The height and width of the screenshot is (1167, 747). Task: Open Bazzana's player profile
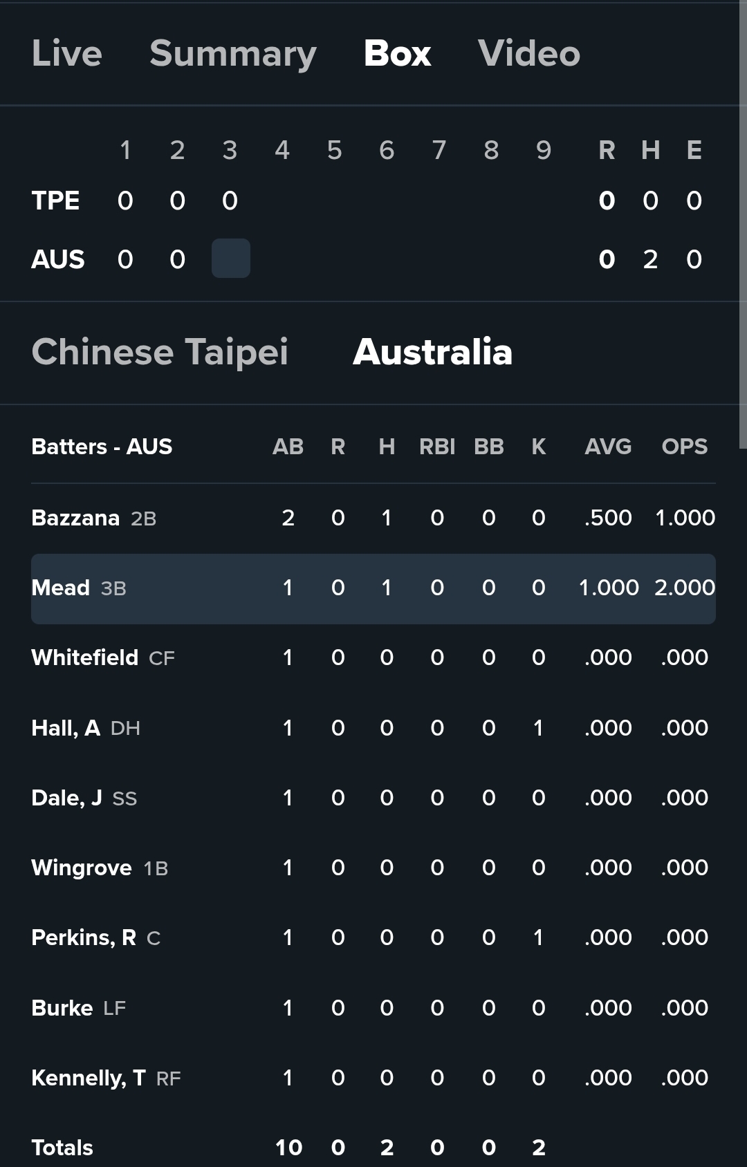click(75, 518)
